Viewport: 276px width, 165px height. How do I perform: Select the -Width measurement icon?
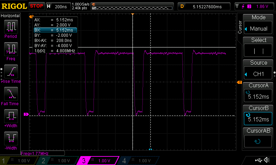tap(11, 138)
